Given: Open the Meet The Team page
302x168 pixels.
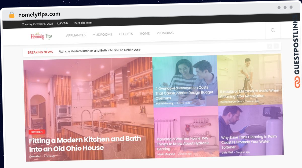Looking at the screenshot, I should tap(83, 23).
